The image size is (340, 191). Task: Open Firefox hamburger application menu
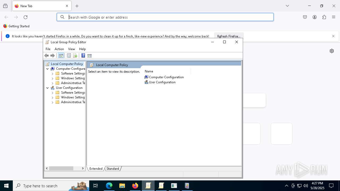coord(334,17)
